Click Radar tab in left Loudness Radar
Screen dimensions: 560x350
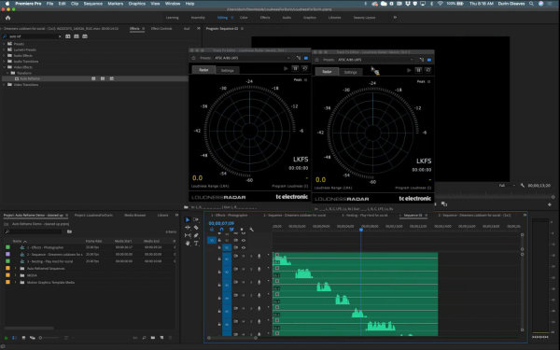pyautogui.click(x=203, y=70)
